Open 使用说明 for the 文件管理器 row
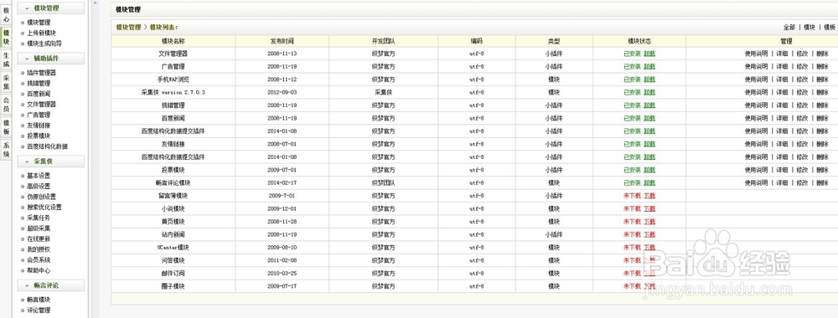 tap(756, 54)
